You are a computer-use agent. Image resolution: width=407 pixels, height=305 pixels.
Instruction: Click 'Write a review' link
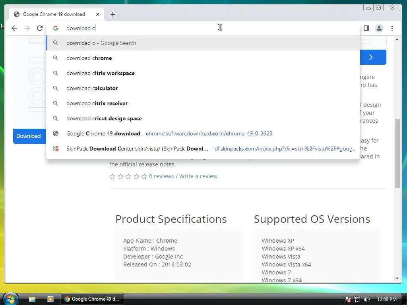tap(198, 176)
